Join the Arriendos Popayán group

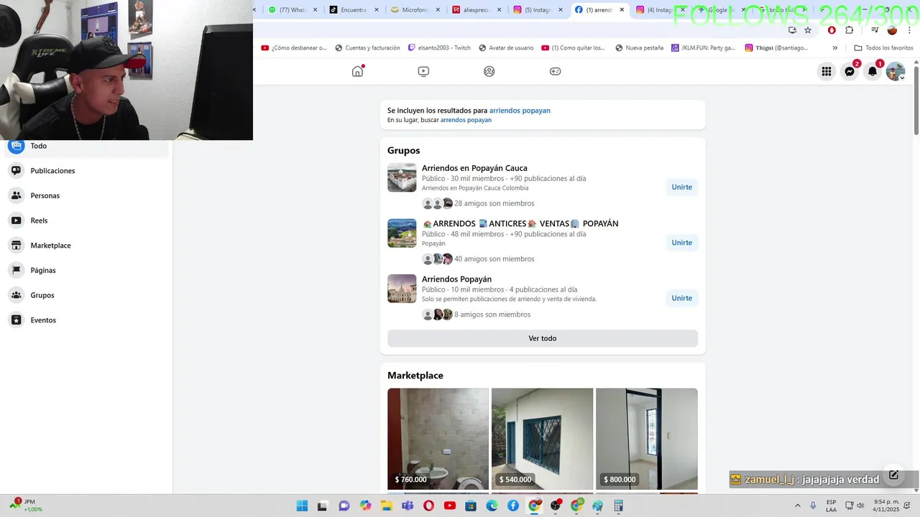(x=681, y=298)
